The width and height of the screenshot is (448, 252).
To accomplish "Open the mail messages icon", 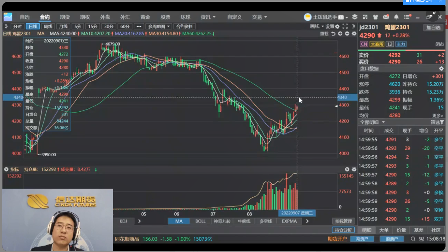I will pyautogui.click(x=386, y=17).
